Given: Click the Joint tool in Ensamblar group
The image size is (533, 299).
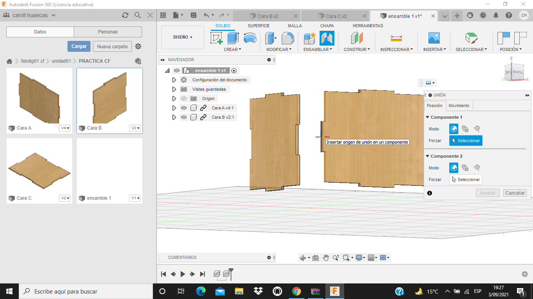Looking at the screenshot, I should (327, 38).
